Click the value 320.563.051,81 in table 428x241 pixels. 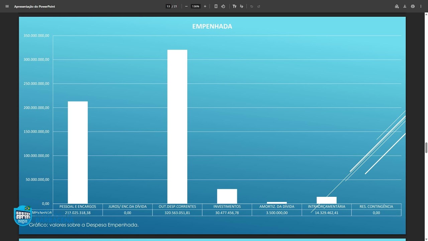[x=177, y=213]
